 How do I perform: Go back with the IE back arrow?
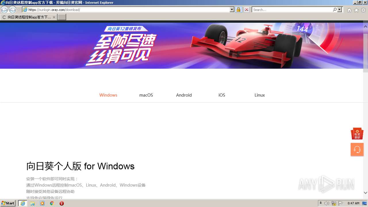[x=4, y=10]
